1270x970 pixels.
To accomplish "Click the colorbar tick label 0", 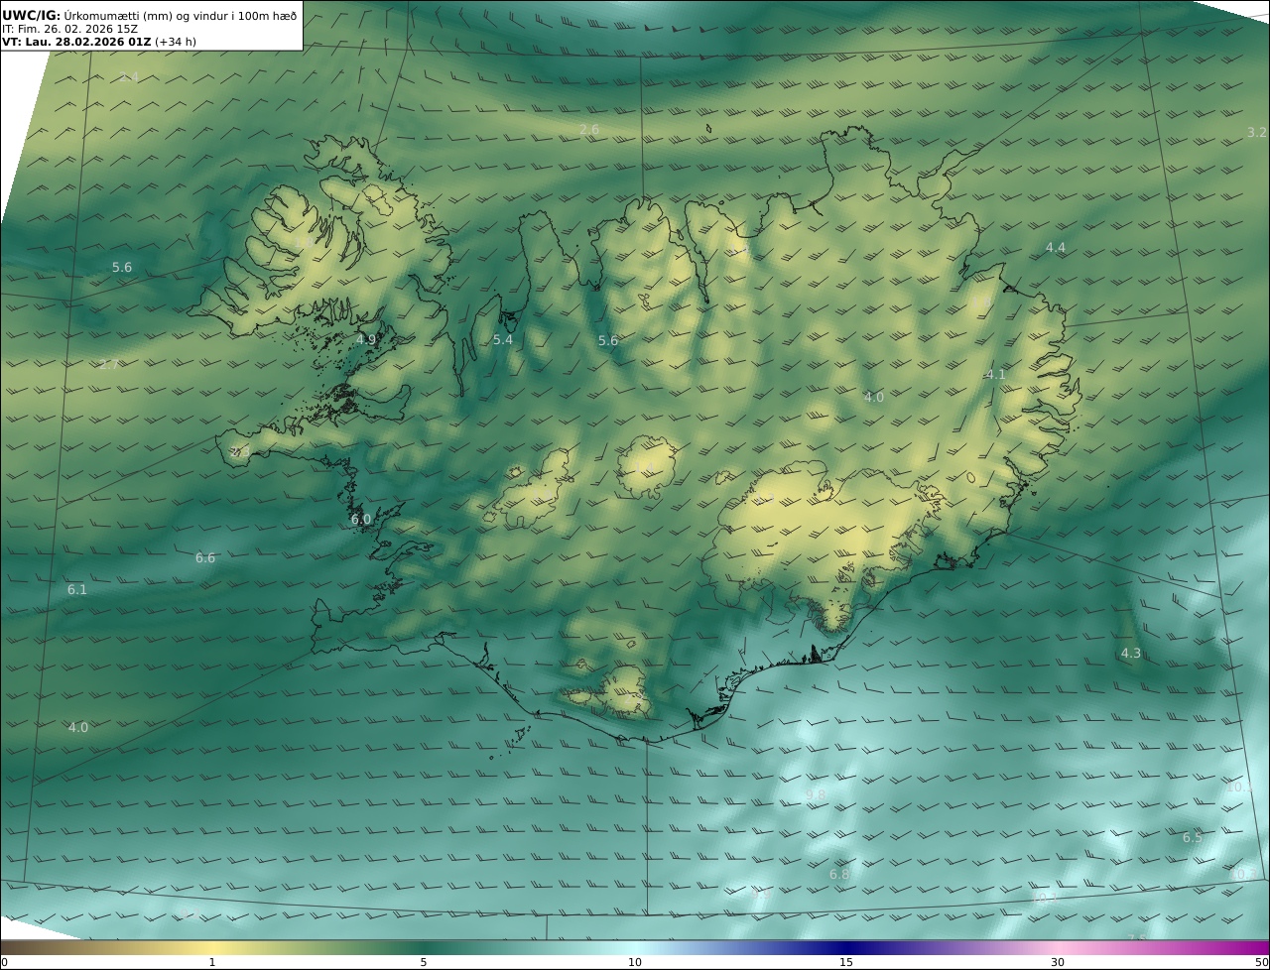I will [x=4, y=962].
